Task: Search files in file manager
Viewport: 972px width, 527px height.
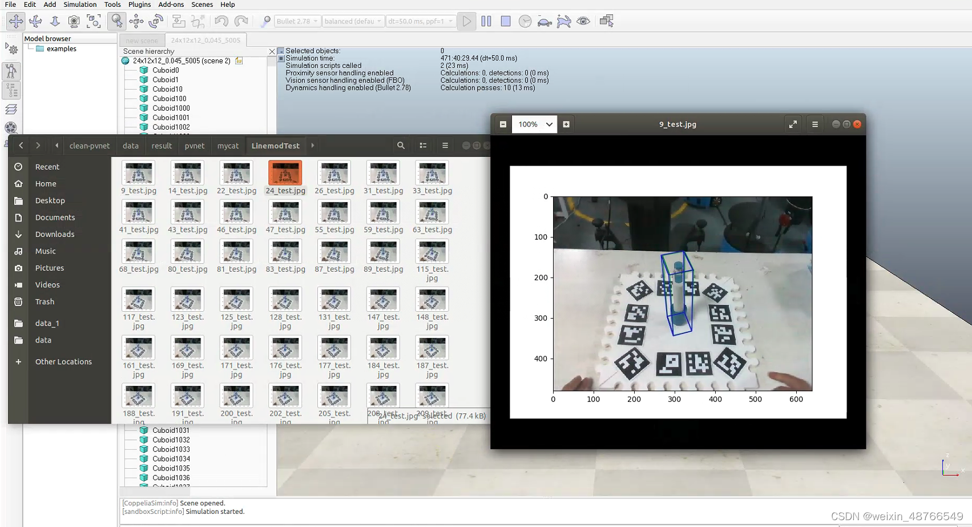Action: click(401, 146)
